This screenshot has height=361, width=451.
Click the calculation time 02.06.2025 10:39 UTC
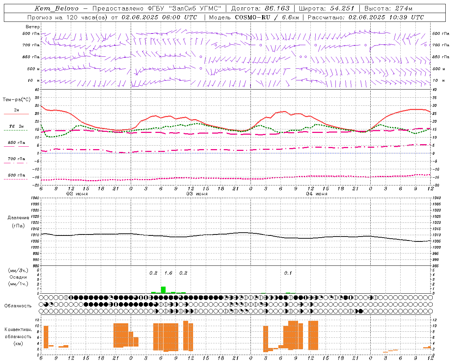[x=386, y=17]
